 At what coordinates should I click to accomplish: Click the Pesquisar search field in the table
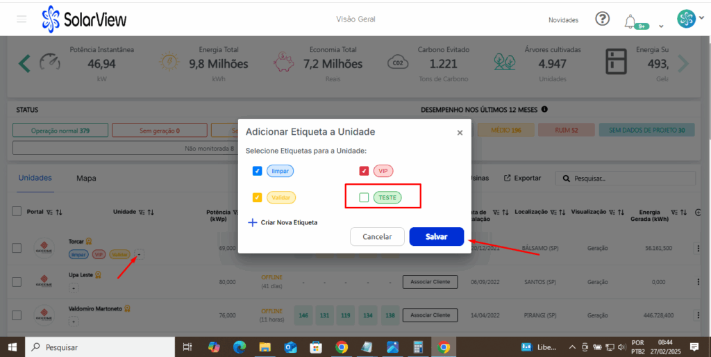(x=628, y=178)
